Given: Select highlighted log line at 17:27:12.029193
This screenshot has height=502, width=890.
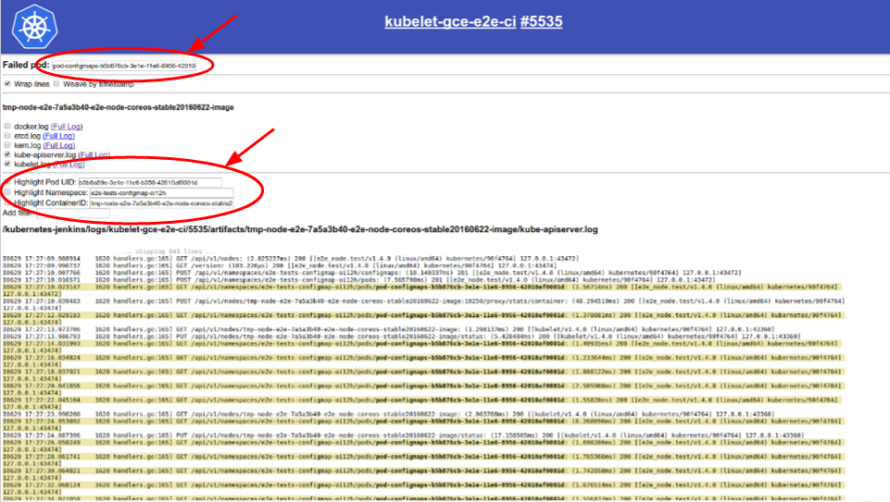Looking at the screenshot, I should [x=423, y=318].
